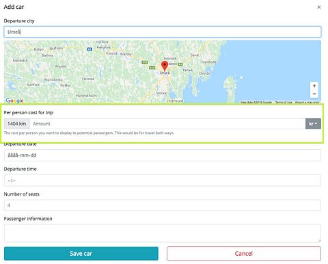
Task: Zoom in with the map plus button
Action: point(314,86)
